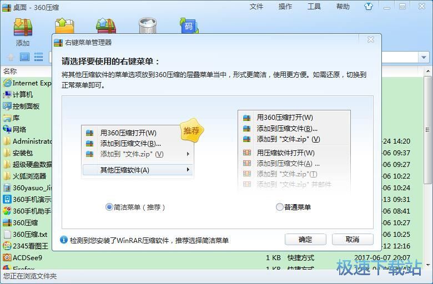This screenshot has width=433, height=284.
Task: Click the 360压缩.txt file icon
Action: [x=7, y=234]
